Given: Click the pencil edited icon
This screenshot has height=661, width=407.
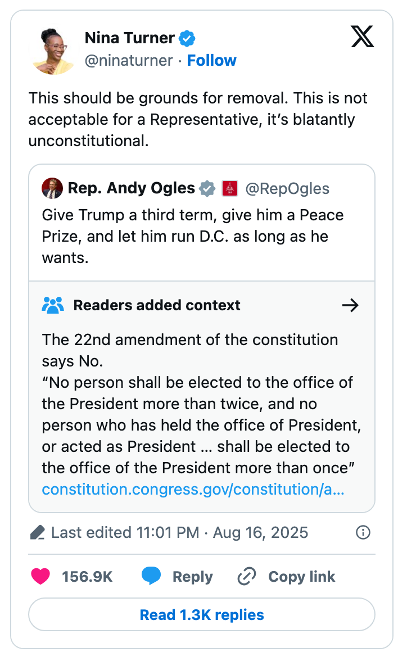Looking at the screenshot, I should 37,532.
